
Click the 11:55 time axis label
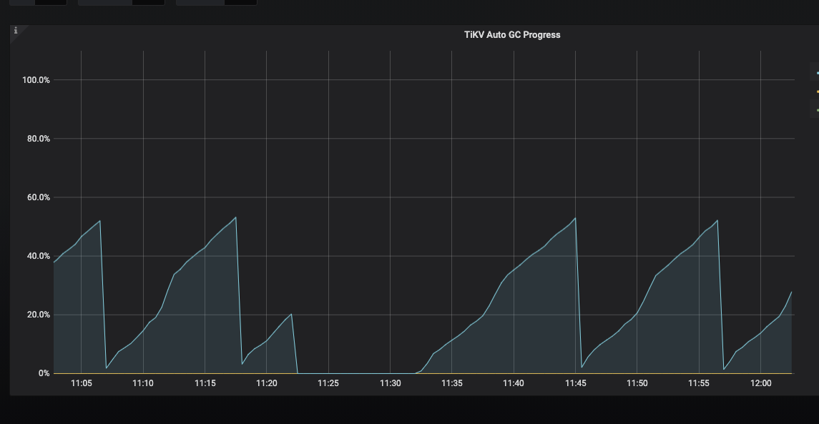[x=698, y=383]
